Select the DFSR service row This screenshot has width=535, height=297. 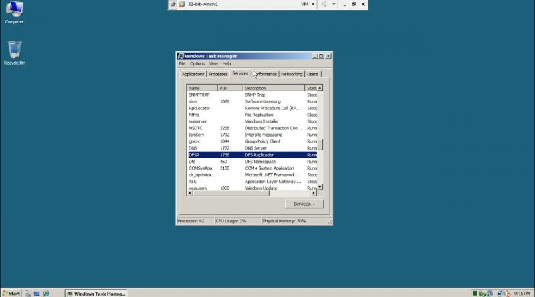(x=252, y=155)
